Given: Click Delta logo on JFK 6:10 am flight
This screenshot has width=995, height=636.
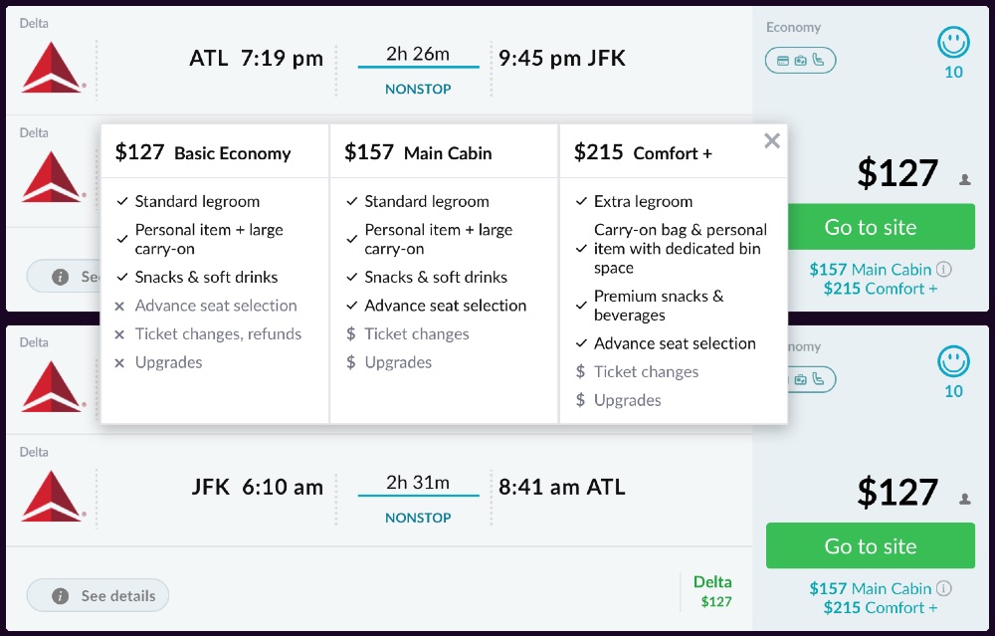Looking at the screenshot, I should pos(53,496).
